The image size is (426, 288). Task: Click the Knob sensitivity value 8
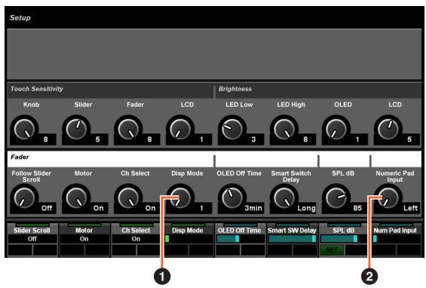point(46,139)
